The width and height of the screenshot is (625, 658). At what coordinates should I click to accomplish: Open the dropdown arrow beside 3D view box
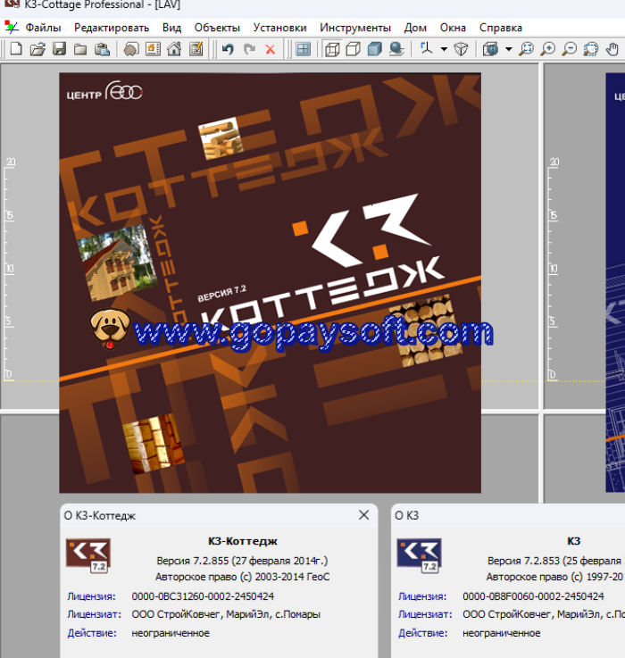(508, 49)
